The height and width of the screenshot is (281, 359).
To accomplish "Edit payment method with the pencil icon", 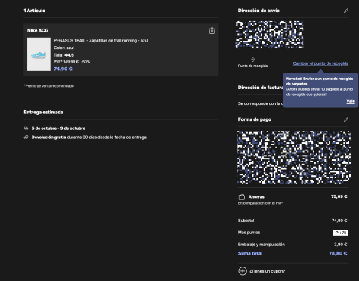I will point(346,119).
